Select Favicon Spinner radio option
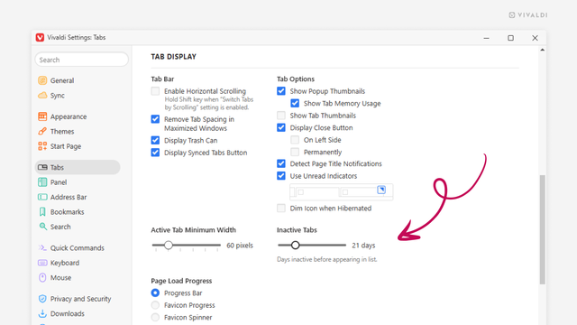 [155, 317]
